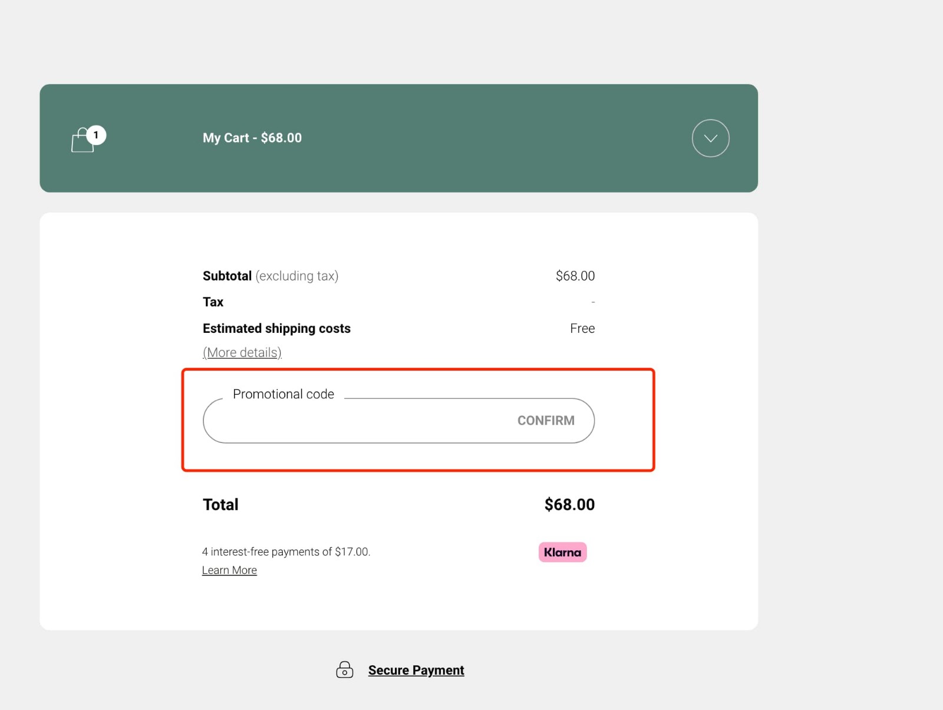Click the padlock icon near Secure Payment
Image resolution: width=943 pixels, height=710 pixels.
[x=344, y=669]
